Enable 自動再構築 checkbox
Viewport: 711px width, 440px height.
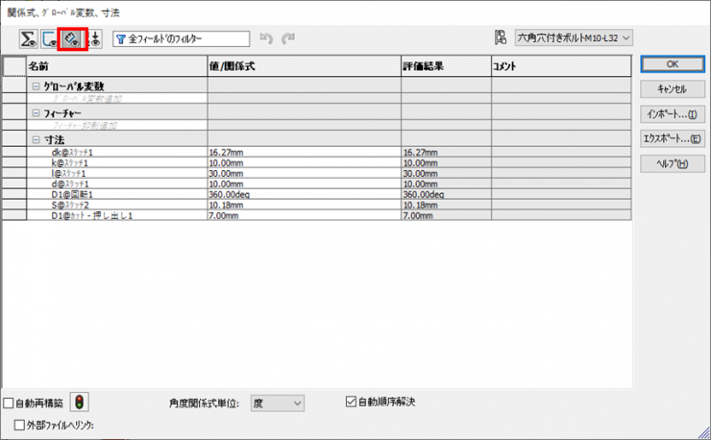click(10, 403)
